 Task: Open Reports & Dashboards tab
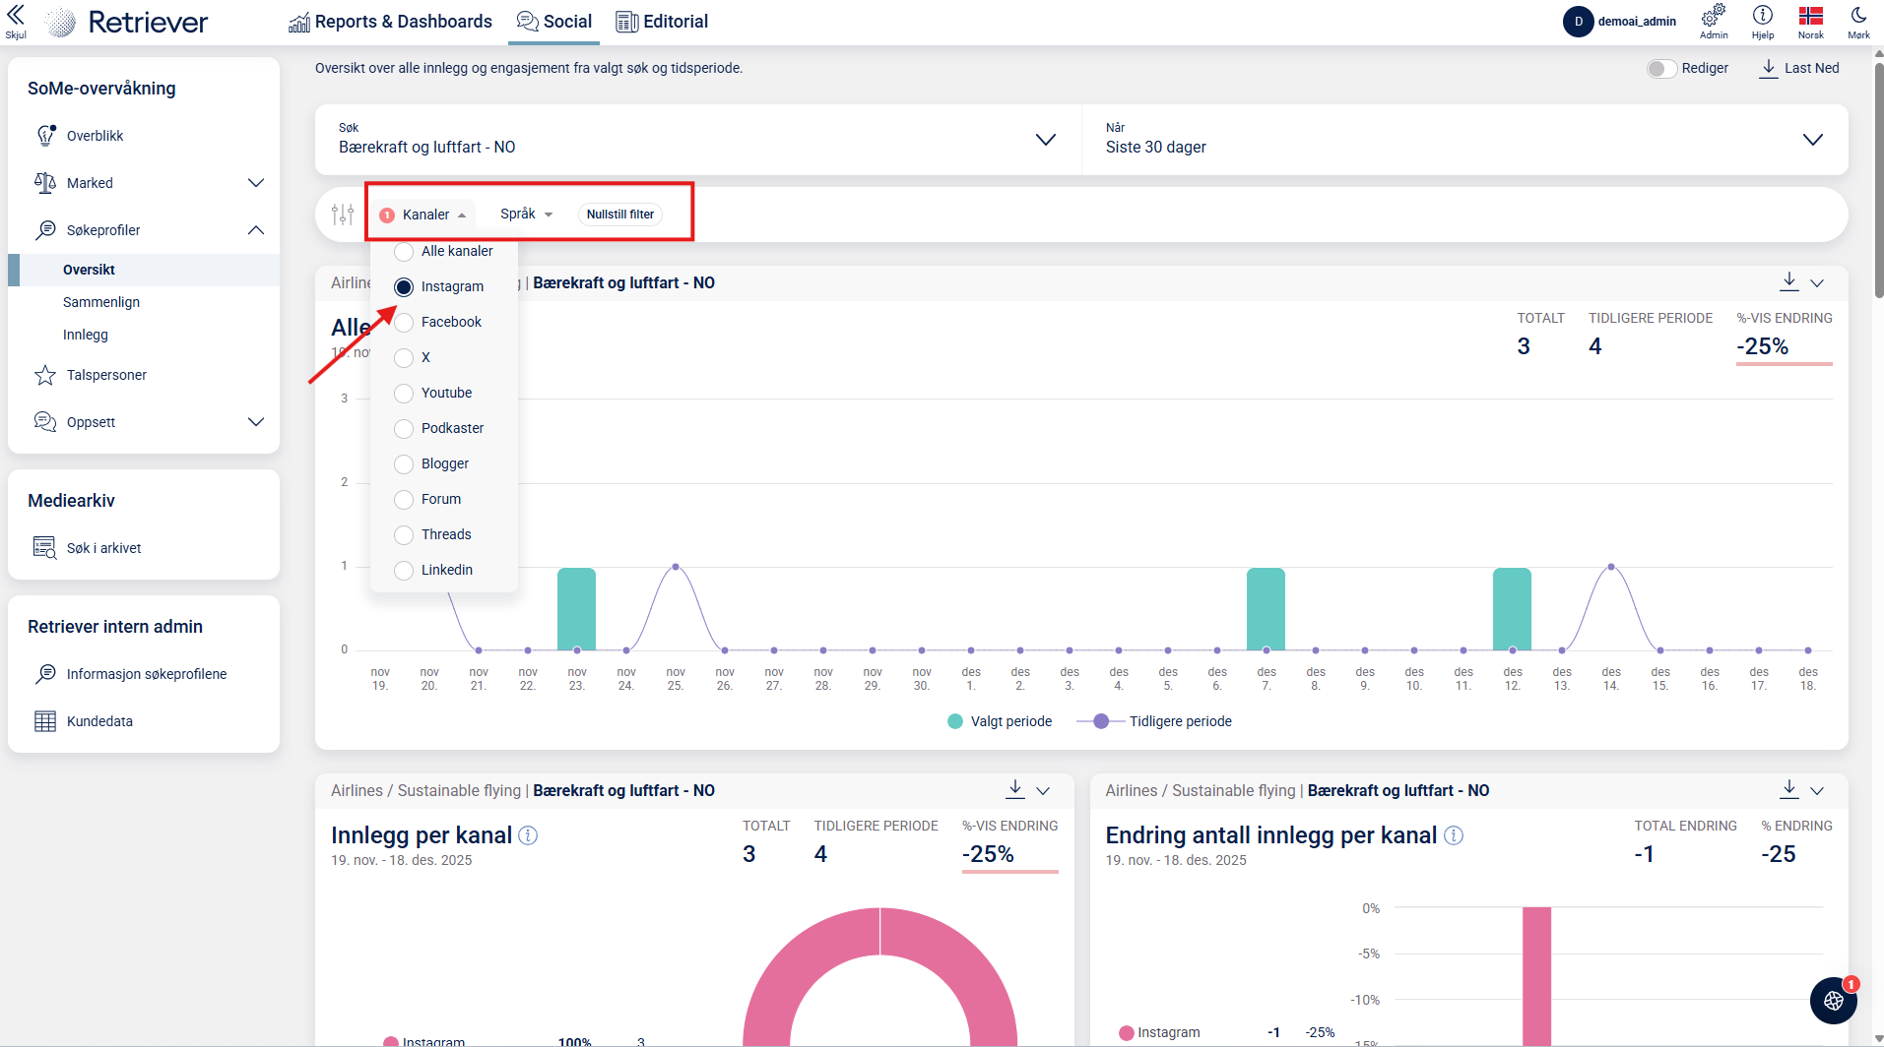pos(390,22)
